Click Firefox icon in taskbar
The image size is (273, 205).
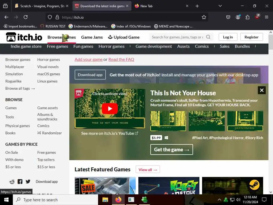click(x=118, y=200)
